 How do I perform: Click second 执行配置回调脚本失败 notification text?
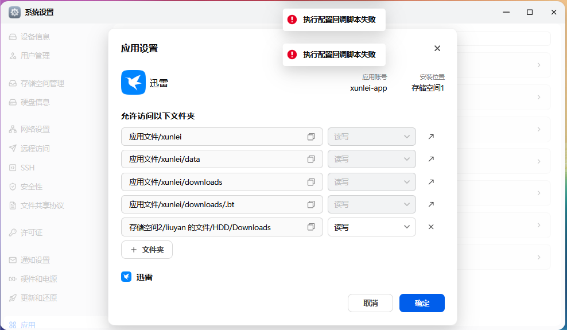[x=339, y=55]
